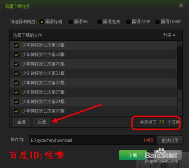The image size is (189, 168).
Task: Select 国语标清 quality radio button
Action: coord(42,22)
